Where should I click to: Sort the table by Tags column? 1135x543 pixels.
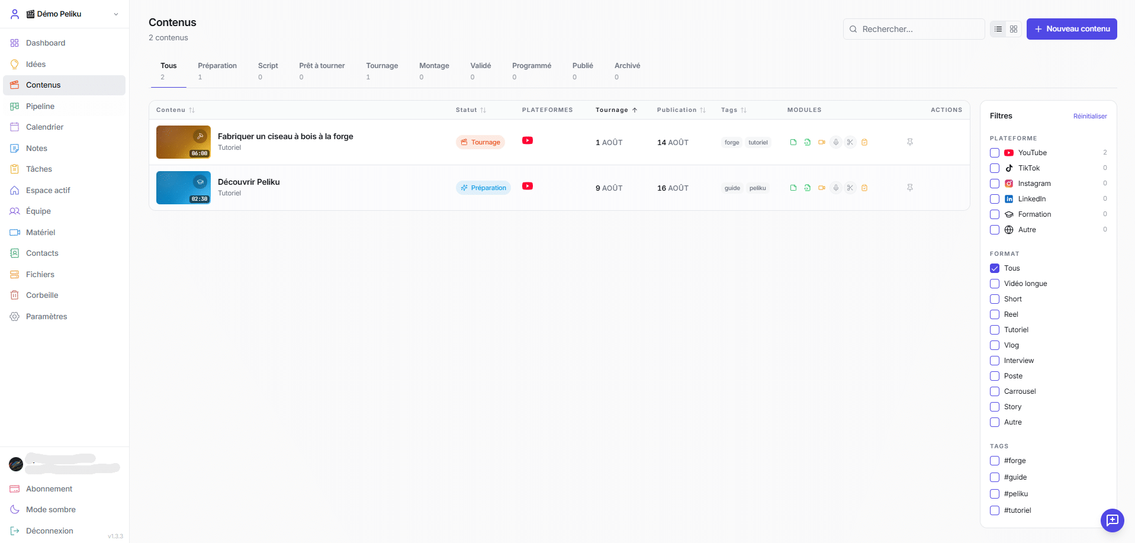(x=734, y=110)
